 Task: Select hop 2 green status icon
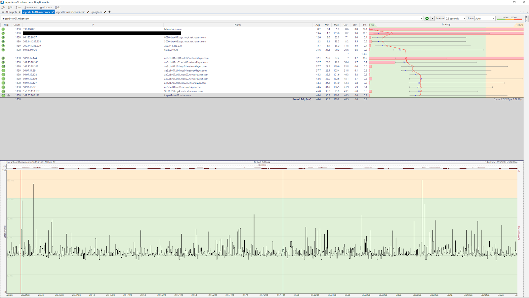pyautogui.click(x=3, y=33)
